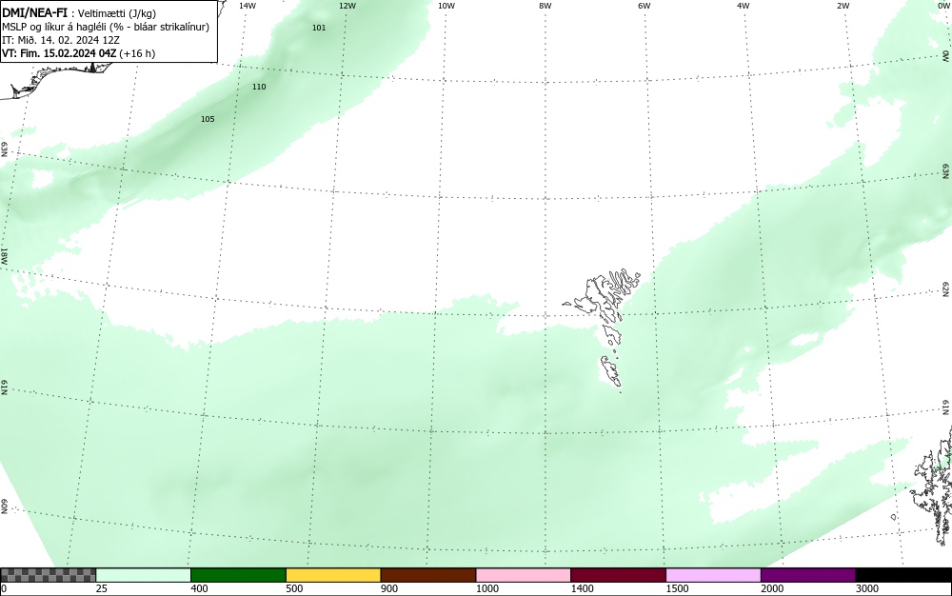Click the map value "105"

208,119
